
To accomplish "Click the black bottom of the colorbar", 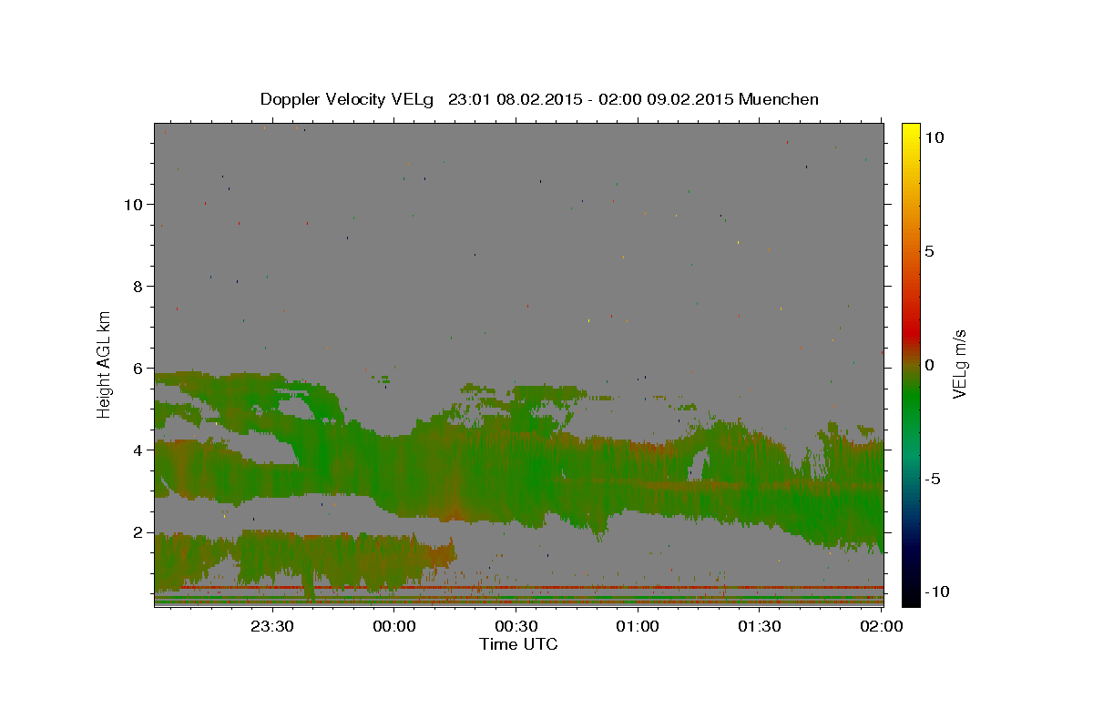I will [910, 600].
